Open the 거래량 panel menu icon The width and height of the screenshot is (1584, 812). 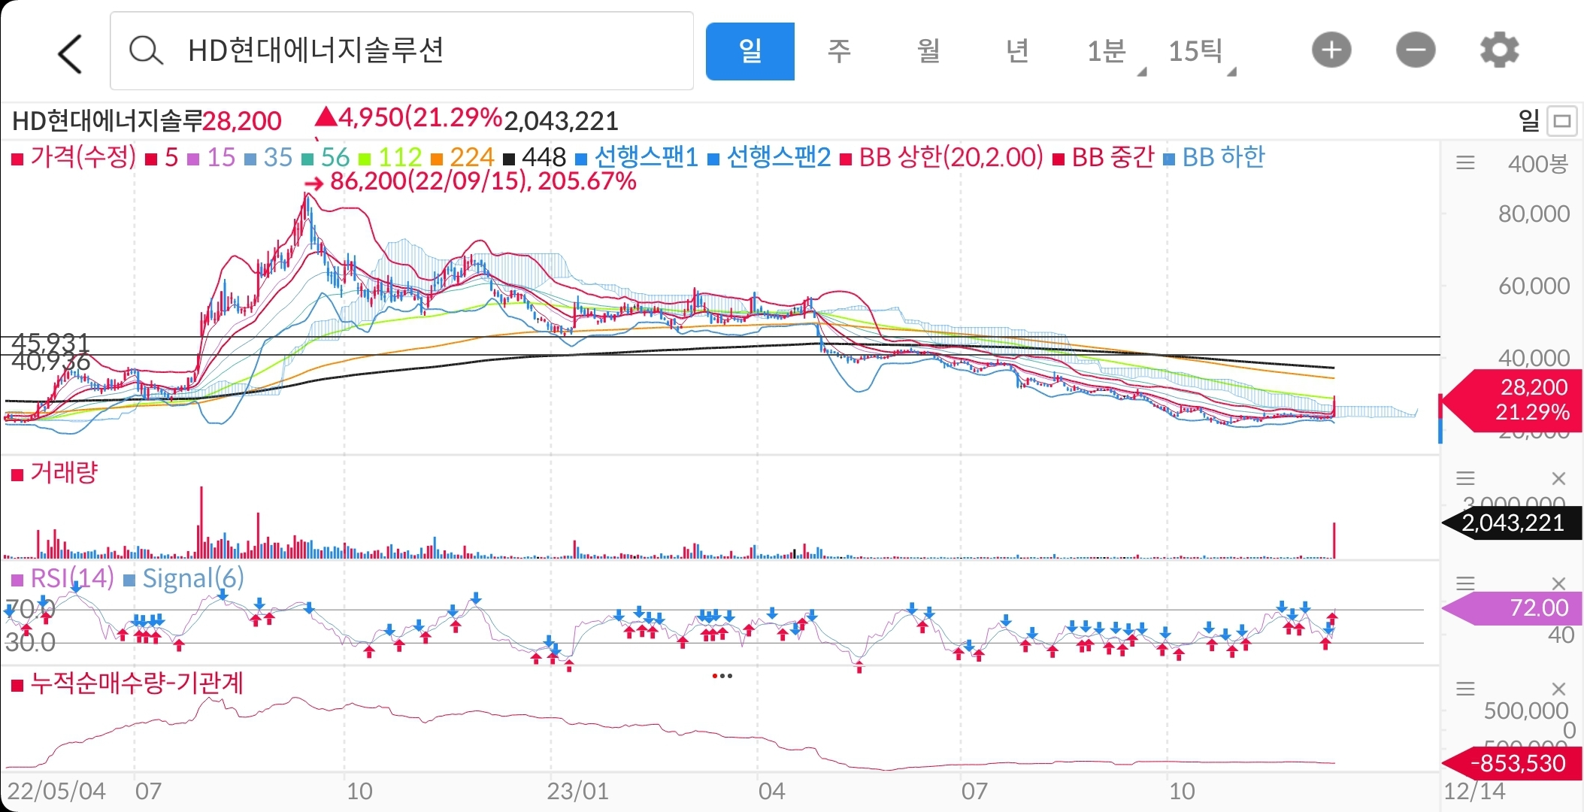click(1465, 478)
